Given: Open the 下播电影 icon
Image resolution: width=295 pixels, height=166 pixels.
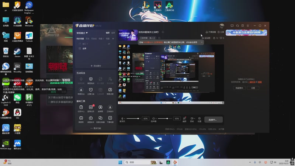Looking at the screenshot, I should [110, 118].
